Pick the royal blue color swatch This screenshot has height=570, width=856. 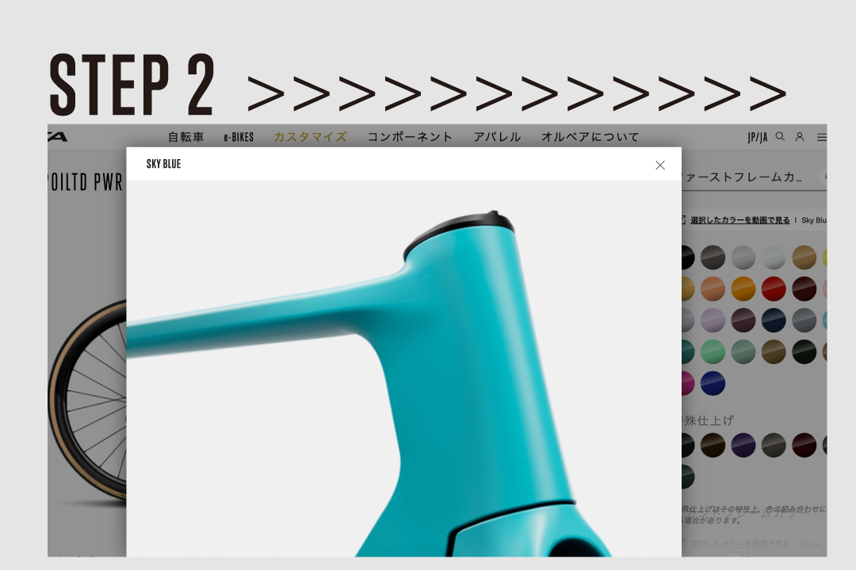coord(713,383)
